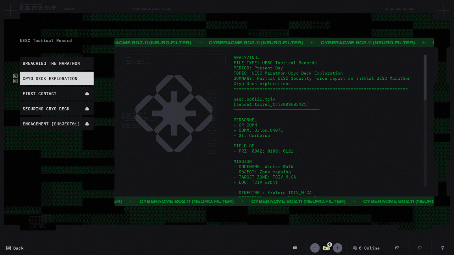Screen dimensions: 454x255
Task: Click the S key hint icon
Action: pyautogui.click(x=15, y=81)
